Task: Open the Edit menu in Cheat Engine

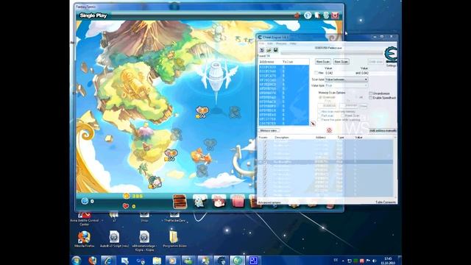Action: (270, 43)
